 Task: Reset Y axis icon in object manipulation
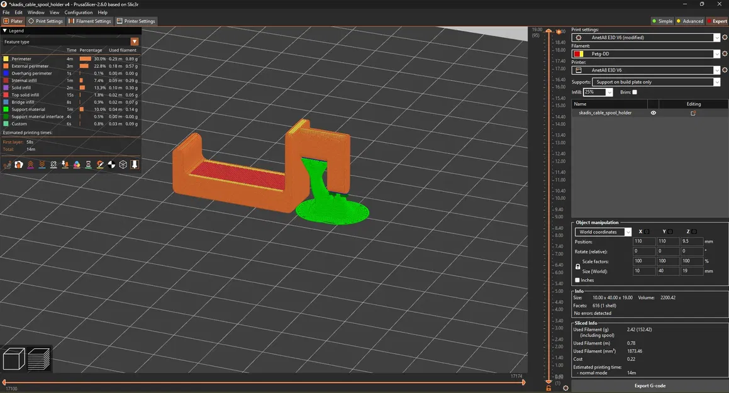pyautogui.click(x=670, y=231)
